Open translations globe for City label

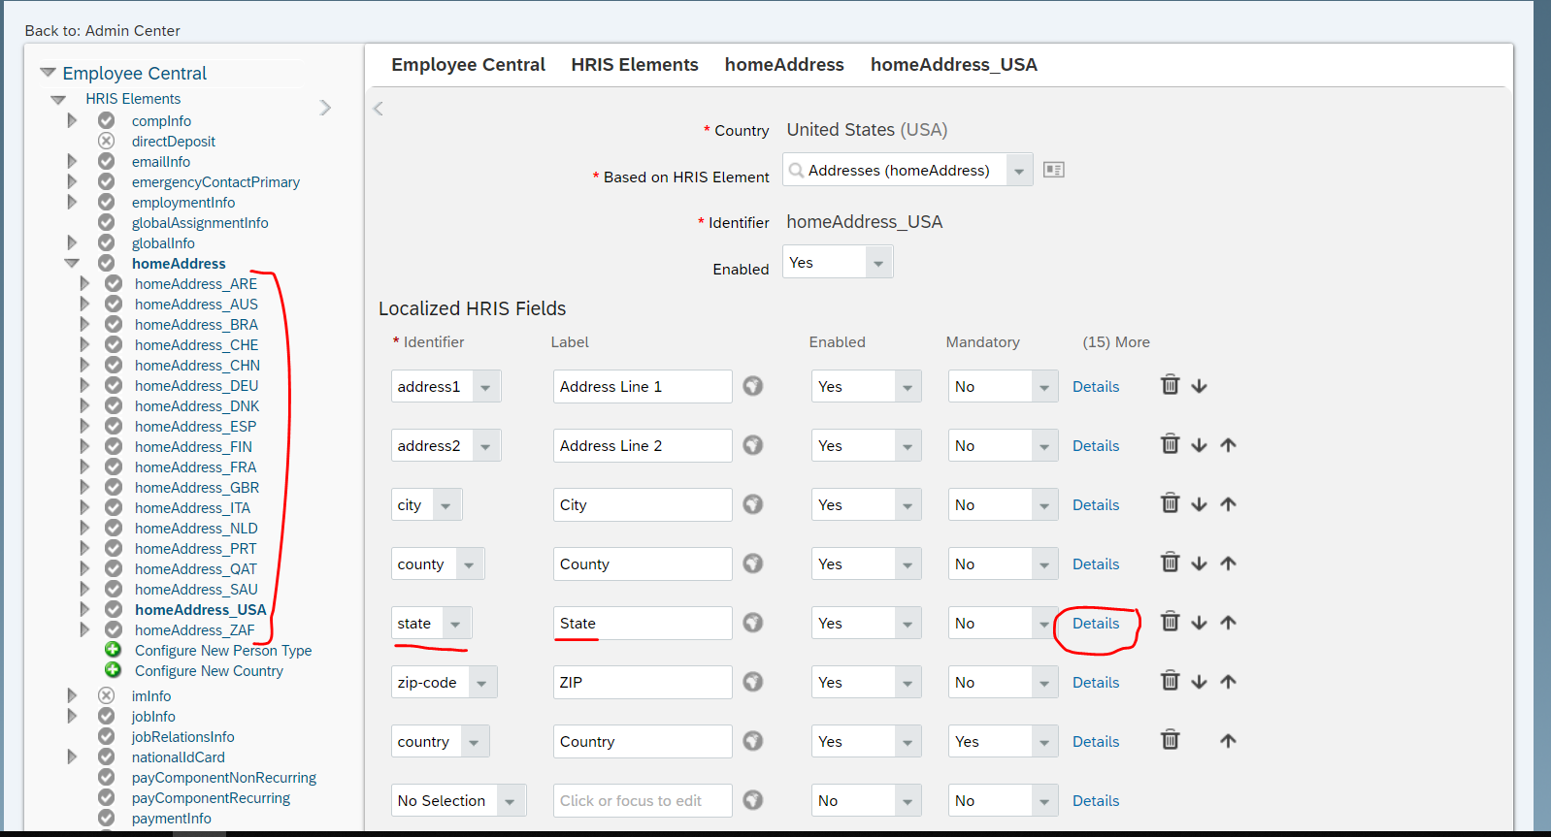tap(753, 504)
